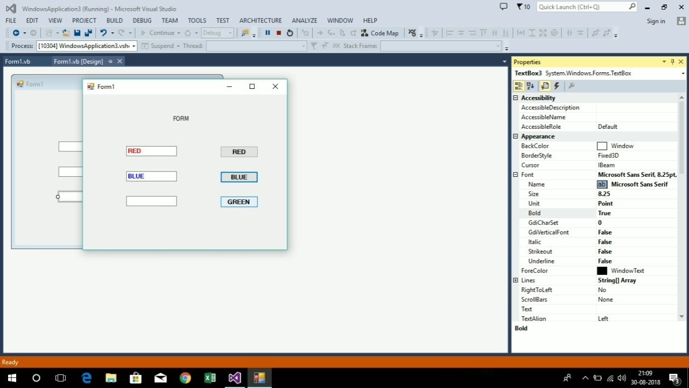Screen dimensions: 689x388
Task: Select the TextAlign property row
Action: point(599,318)
